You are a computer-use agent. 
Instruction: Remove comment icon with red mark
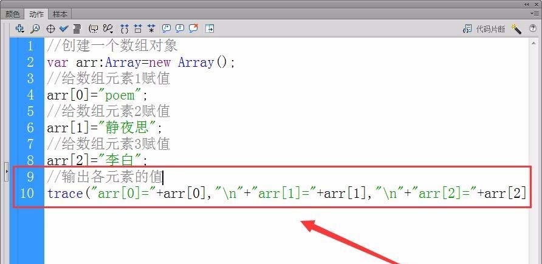coord(194,29)
